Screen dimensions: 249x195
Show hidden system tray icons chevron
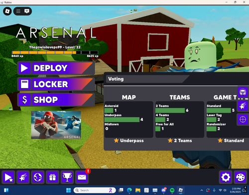(x=202, y=190)
